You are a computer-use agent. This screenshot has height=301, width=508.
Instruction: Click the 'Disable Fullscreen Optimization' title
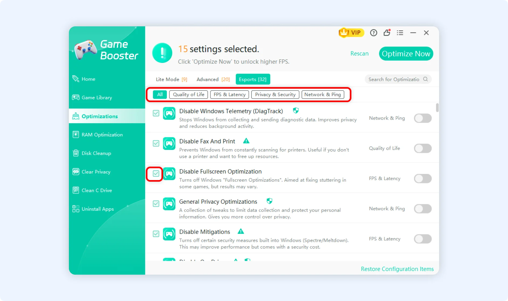[220, 171]
